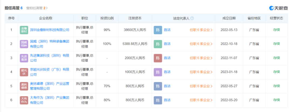Click the help icon beside 法定代表人
The width and height of the screenshot is (291, 112).
[192, 18]
